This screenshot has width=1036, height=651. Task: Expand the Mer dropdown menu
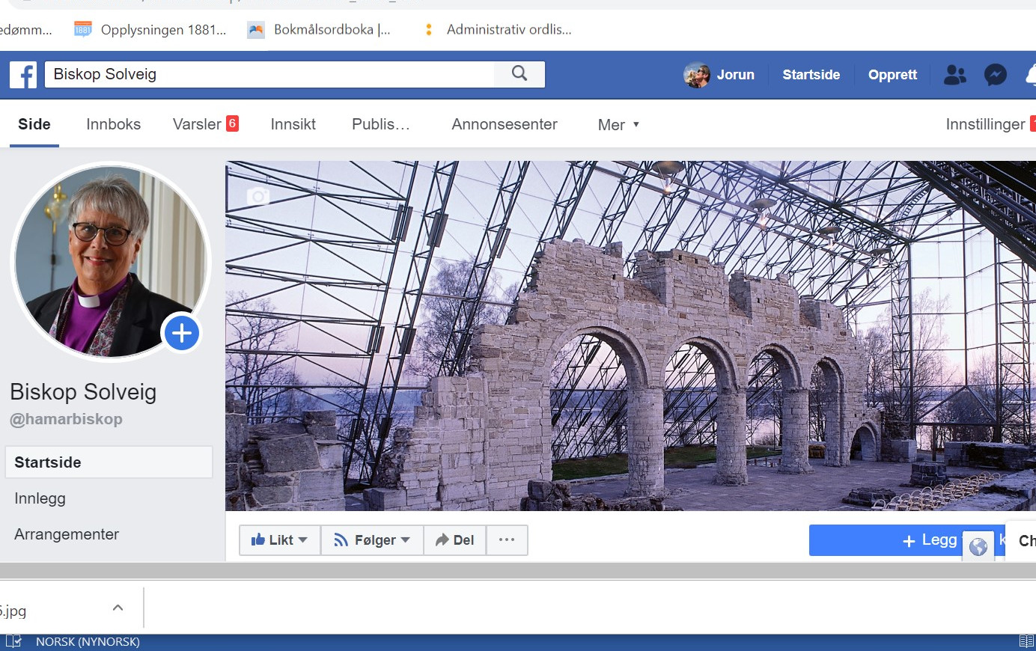[x=618, y=124]
